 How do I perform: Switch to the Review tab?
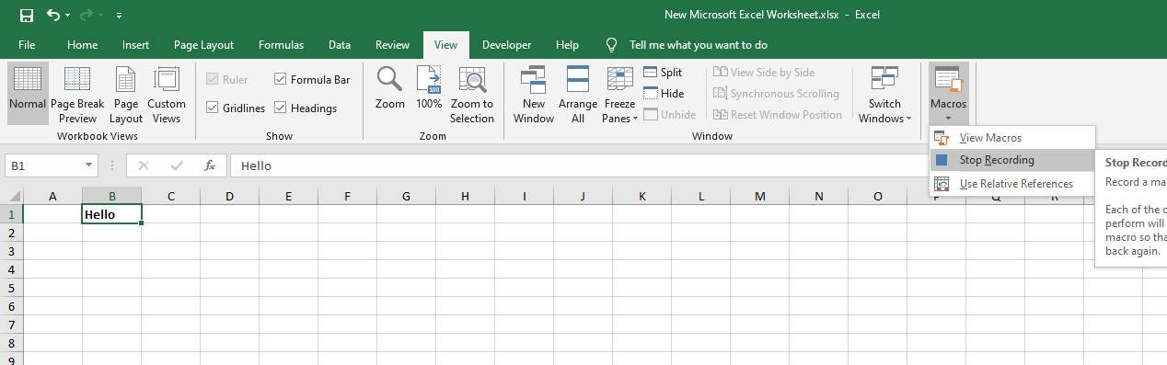point(392,44)
